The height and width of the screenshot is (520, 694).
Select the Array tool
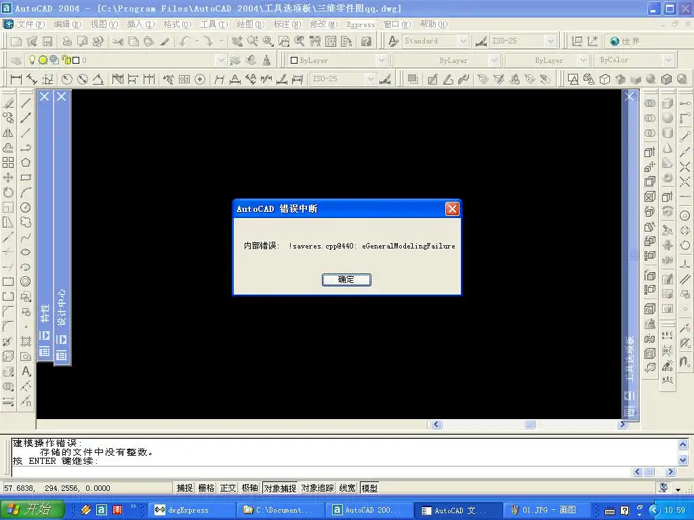pyautogui.click(x=8, y=162)
